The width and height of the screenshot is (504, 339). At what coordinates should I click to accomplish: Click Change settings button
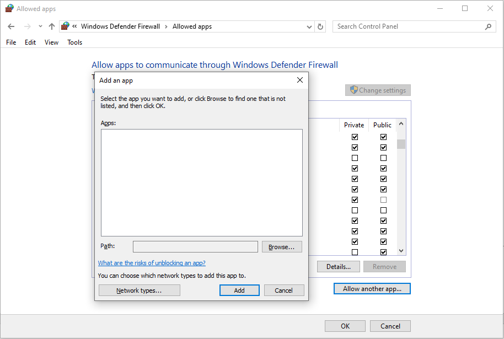[378, 90]
